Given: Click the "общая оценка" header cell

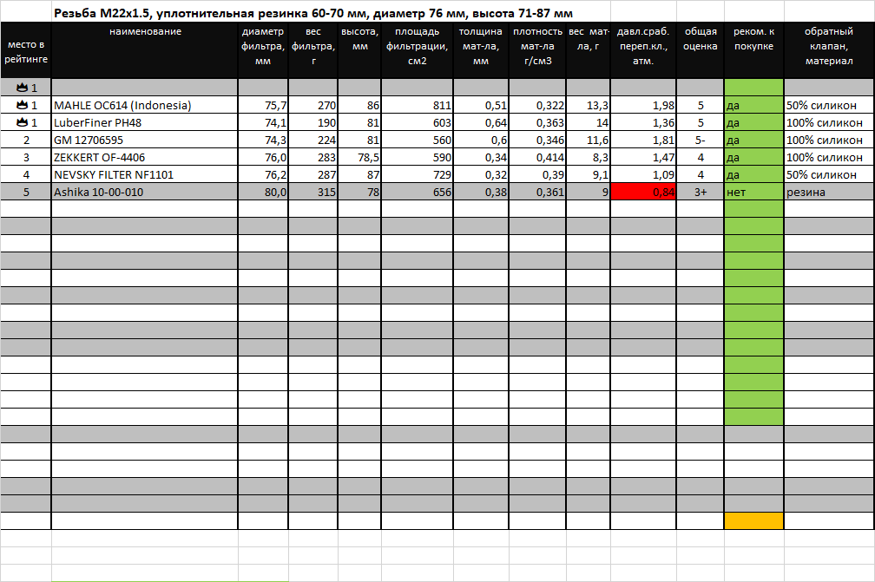Looking at the screenshot, I should pyautogui.click(x=701, y=51).
